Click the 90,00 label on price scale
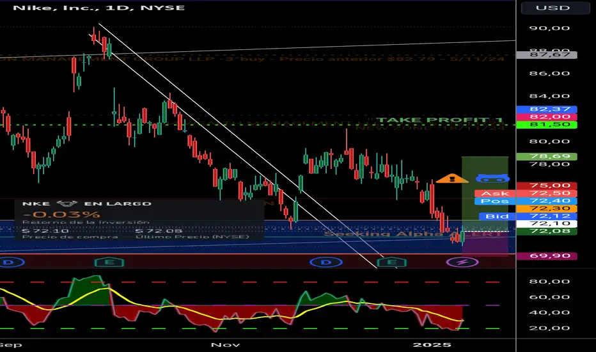Viewport: 596px width, 352px height. coord(549,28)
